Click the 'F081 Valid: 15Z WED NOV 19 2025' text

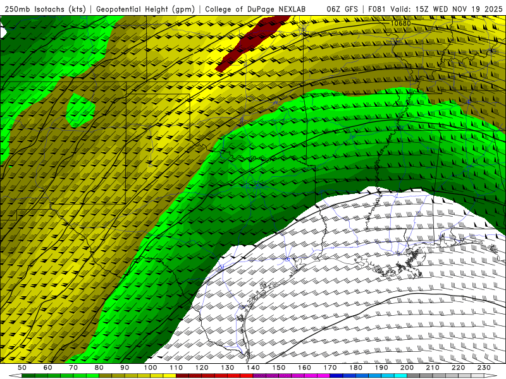[x=435, y=9]
